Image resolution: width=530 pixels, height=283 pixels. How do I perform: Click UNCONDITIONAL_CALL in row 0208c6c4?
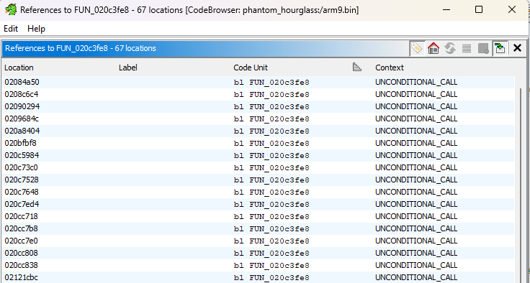pyautogui.click(x=416, y=94)
